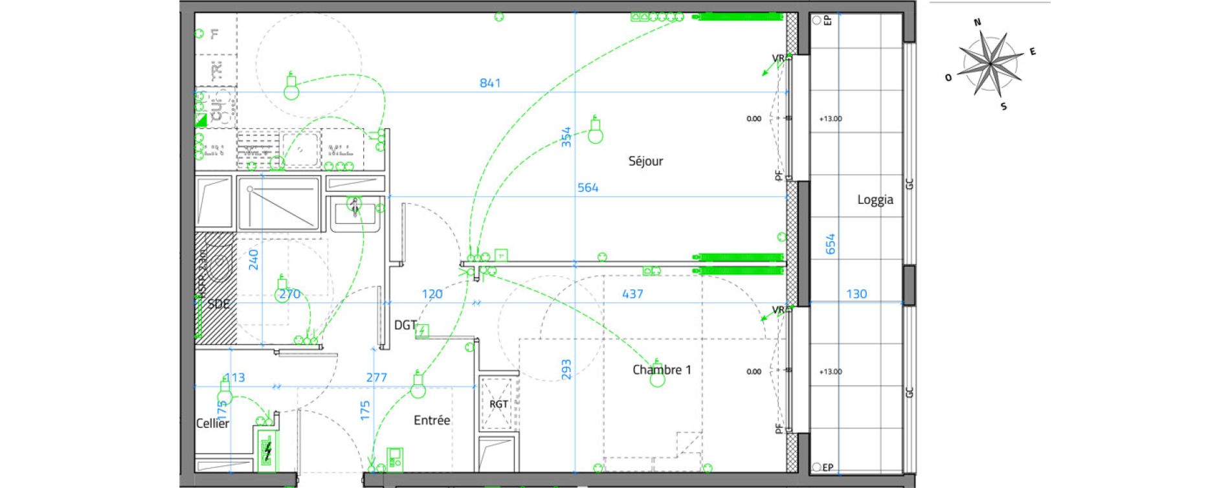The width and height of the screenshot is (1230, 488).
Task: Select the O letter on the compass
Action: click(948, 78)
